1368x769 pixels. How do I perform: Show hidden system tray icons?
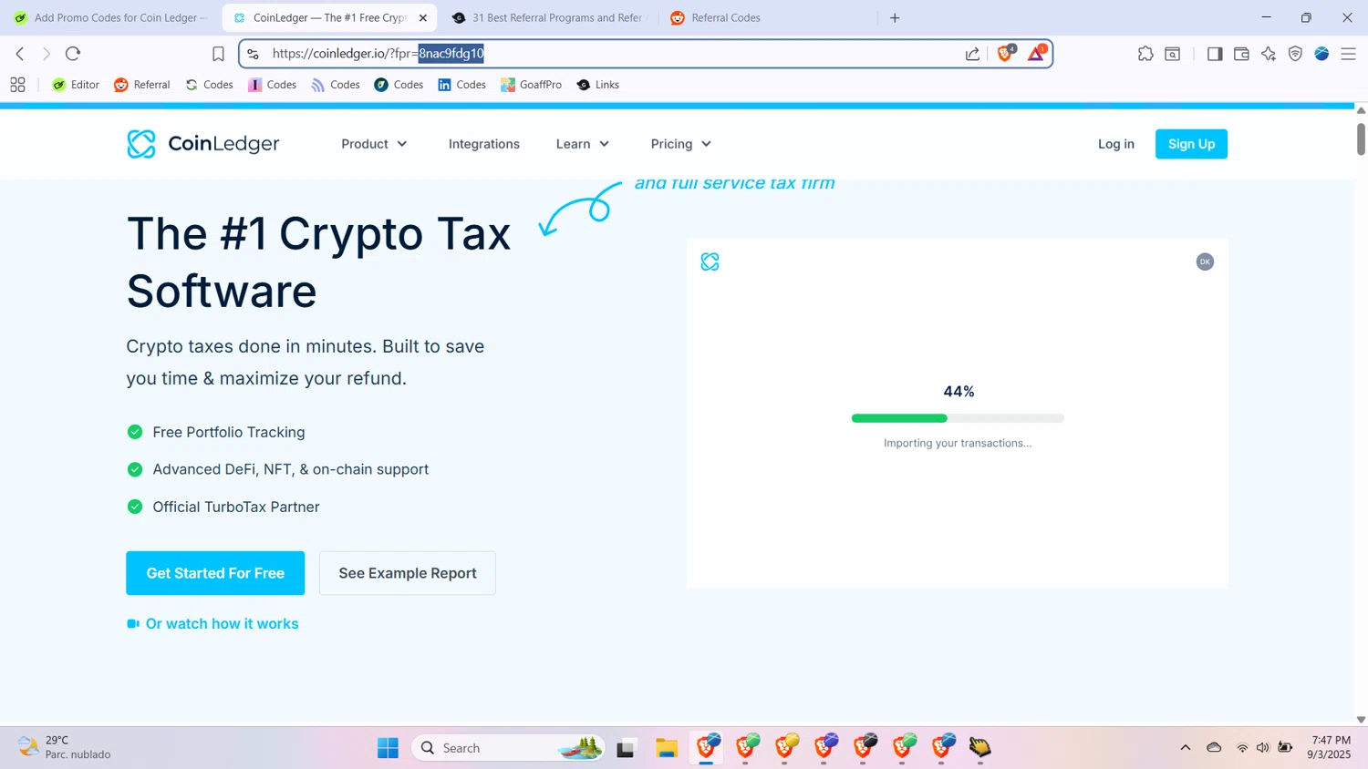tap(1186, 748)
